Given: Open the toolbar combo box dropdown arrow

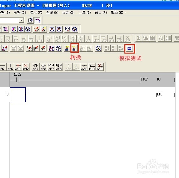Looking at the screenshot, I should (21, 20).
